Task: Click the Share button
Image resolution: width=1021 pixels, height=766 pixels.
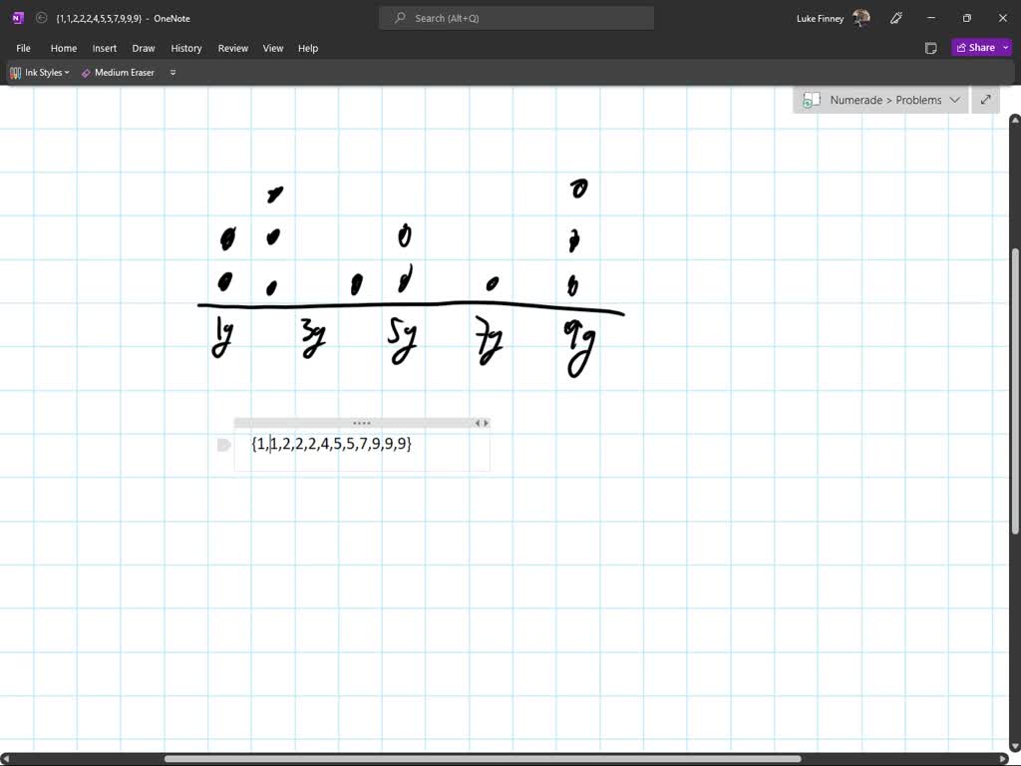Action: pos(975,48)
